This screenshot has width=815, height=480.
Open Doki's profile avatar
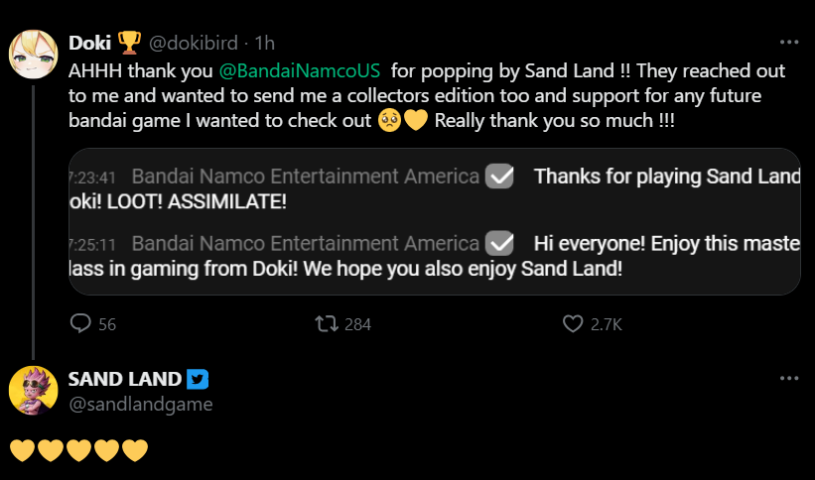click(33, 53)
